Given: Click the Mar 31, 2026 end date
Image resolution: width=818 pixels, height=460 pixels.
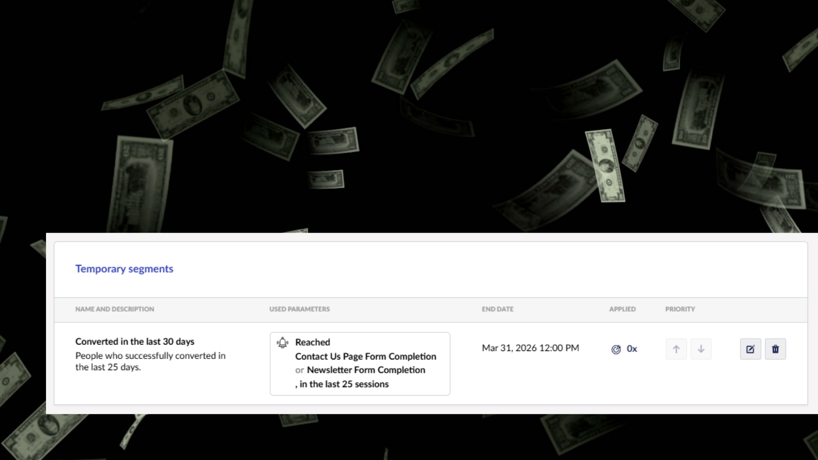Looking at the screenshot, I should click(530, 348).
